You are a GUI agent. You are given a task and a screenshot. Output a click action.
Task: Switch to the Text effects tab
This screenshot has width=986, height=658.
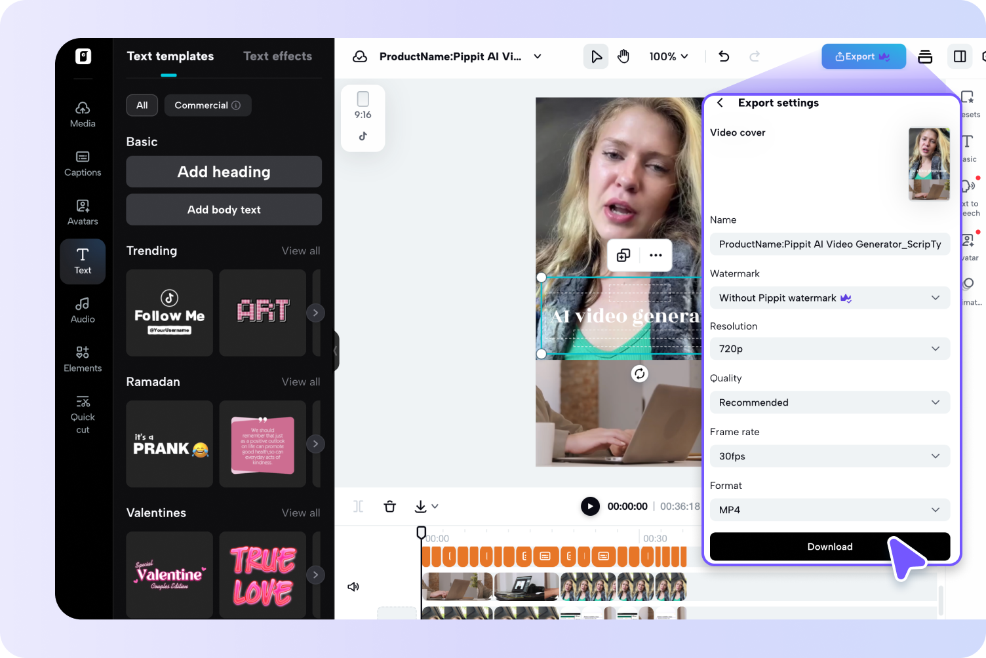click(277, 56)
